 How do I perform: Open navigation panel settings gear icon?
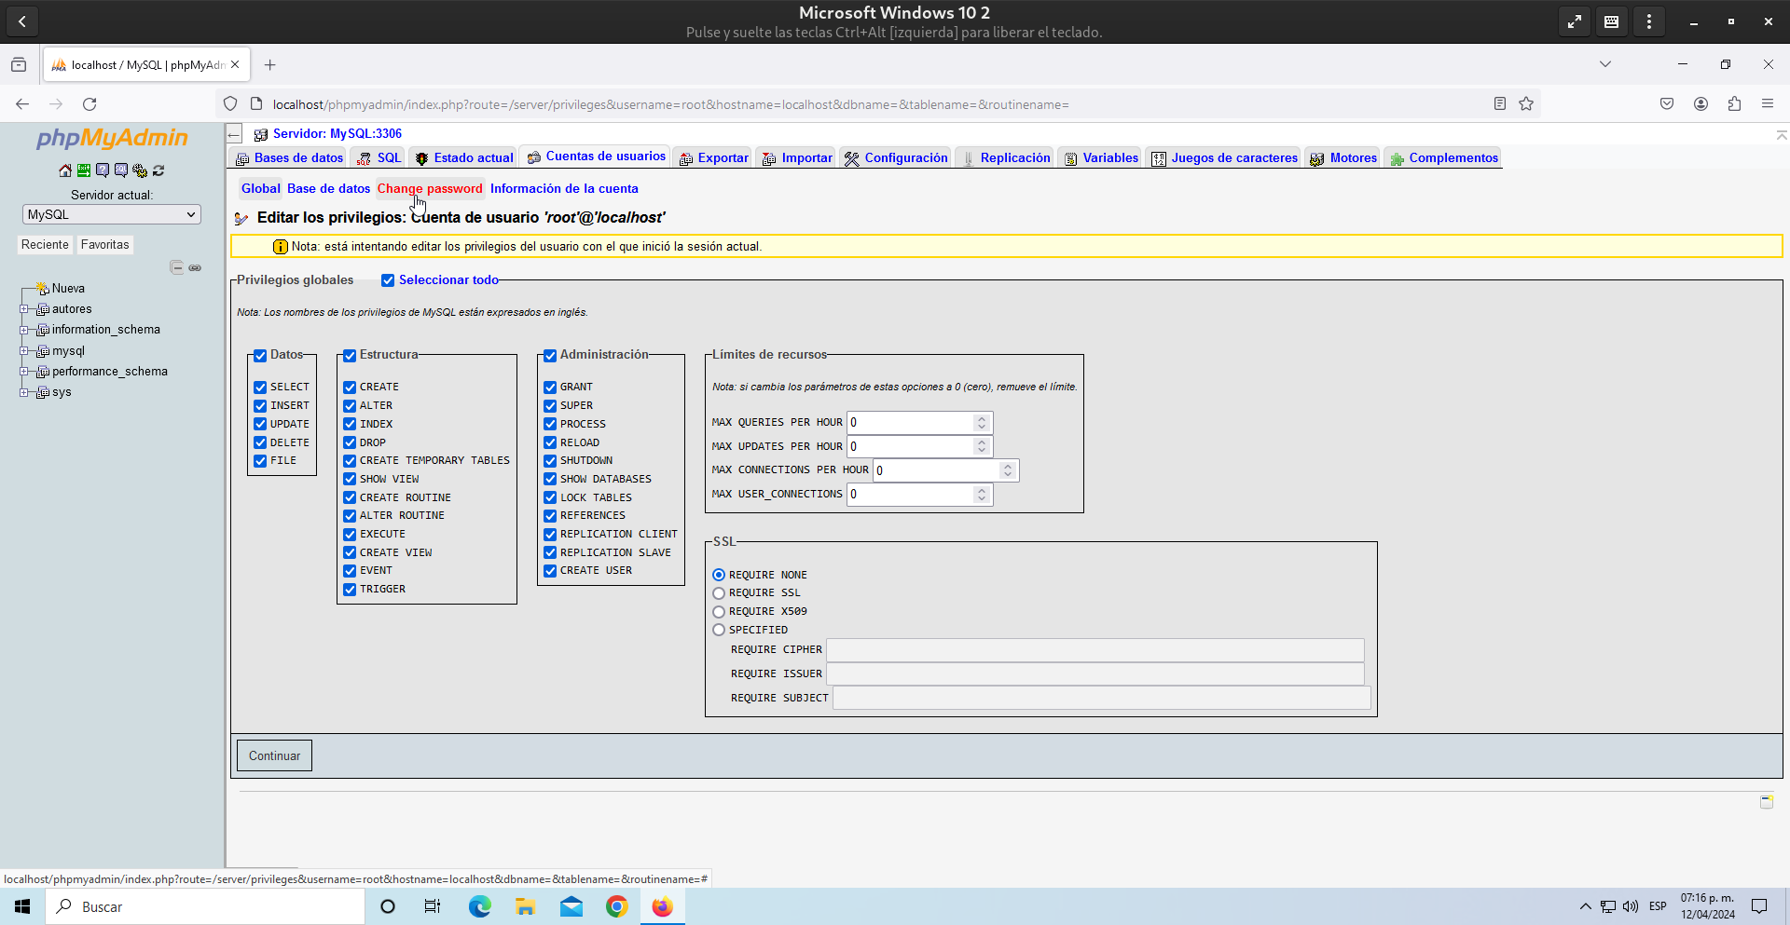(140, 170)
